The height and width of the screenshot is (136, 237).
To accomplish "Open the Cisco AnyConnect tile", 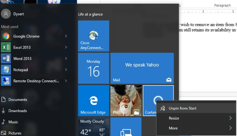I will [94, 36].
